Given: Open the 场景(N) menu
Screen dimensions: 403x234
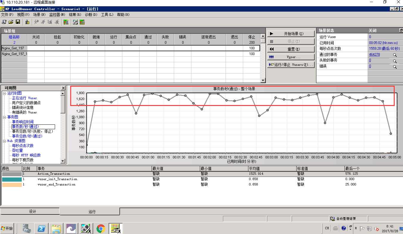Looking at the screenshot, I should coord(39,14).
